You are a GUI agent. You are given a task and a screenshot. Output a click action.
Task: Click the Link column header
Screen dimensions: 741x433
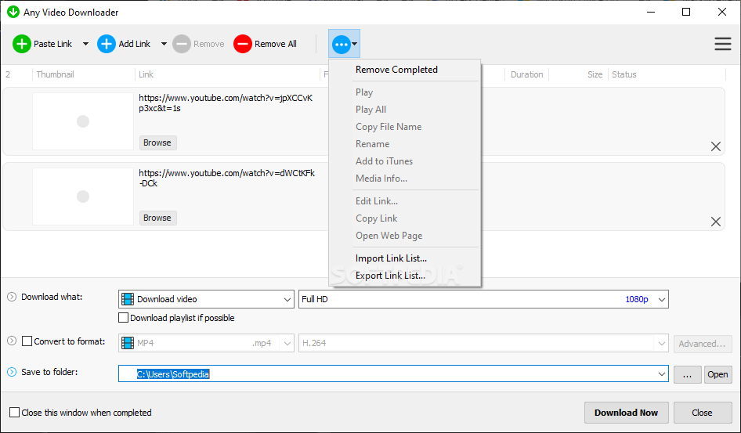click(x=146, y=74)
